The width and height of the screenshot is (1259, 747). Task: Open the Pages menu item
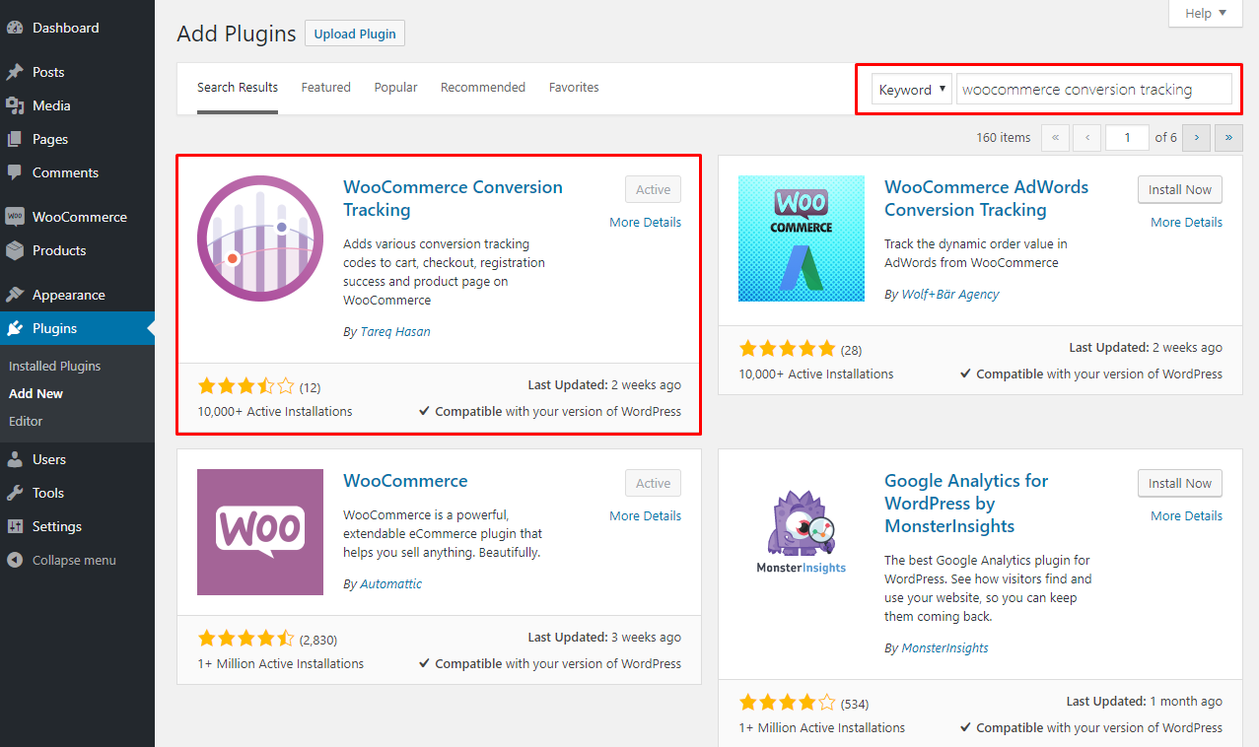77,139
